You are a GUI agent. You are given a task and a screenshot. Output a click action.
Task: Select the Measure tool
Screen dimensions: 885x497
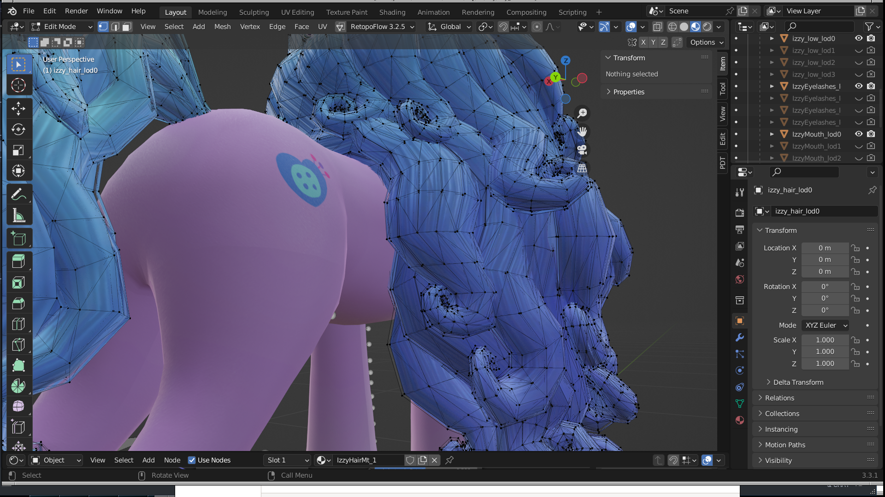18,215
